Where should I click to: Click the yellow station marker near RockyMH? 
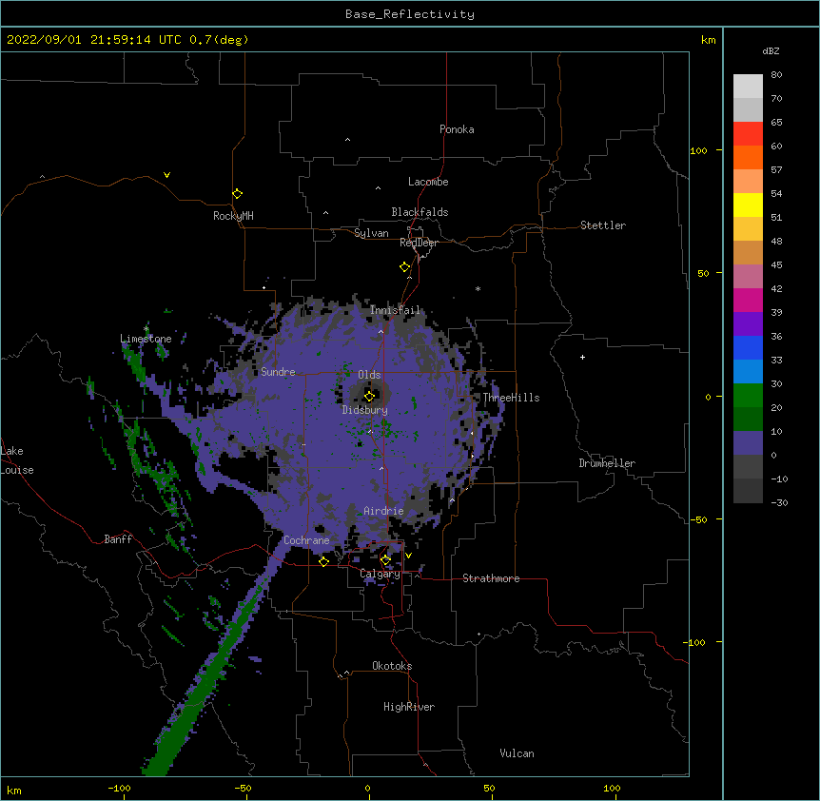tap(237, 194)
